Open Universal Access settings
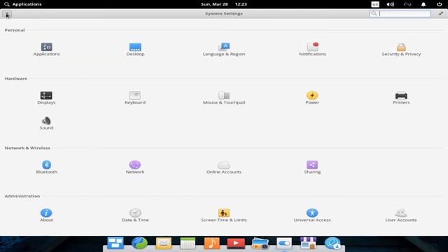This screenshot has width=448, height=252. point(312,215)
